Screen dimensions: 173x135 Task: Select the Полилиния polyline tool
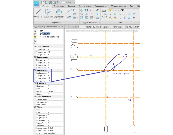[x=48, y=14]
